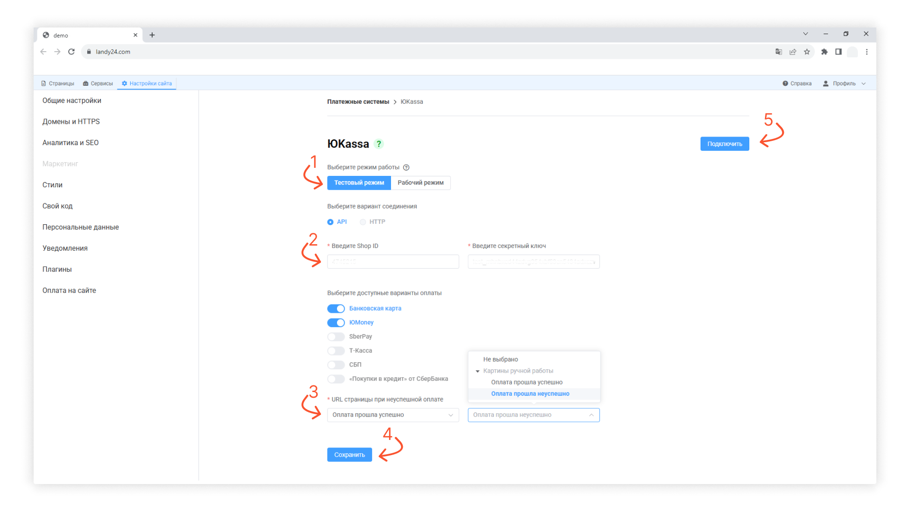Open Домены и HTTPS settings

[71, 121]
